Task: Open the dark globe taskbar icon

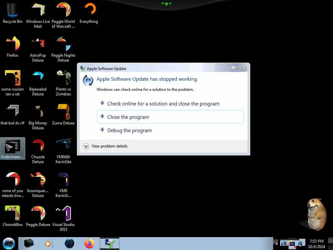Action: coord(70,243)
